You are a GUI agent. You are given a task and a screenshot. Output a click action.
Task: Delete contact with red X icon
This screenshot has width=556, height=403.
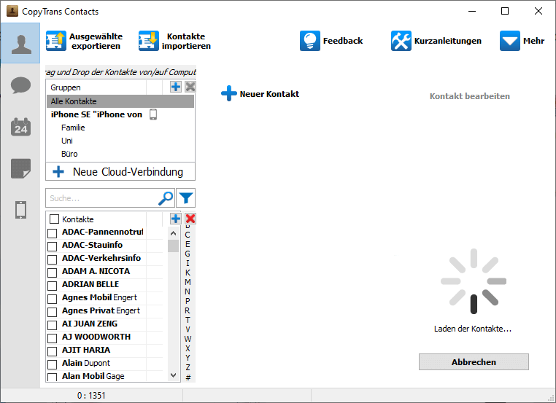[190, 219]
